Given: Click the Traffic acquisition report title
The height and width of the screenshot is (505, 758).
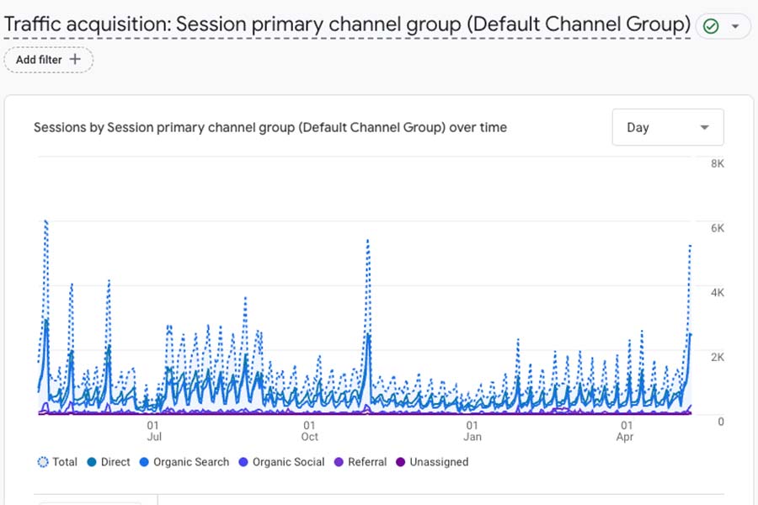Looking at the screenshot, I should click(x=347, y=24).
